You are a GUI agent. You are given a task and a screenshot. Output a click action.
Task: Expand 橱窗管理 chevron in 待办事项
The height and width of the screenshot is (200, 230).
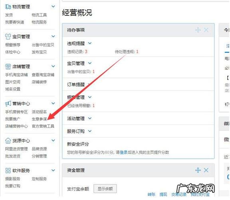pos(90,97)
